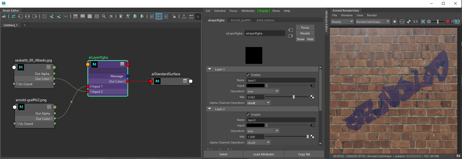This screenshot has height=159, width=462.
Task: Open Layer 2 Operation dropdown
Action: click(263, 131)
